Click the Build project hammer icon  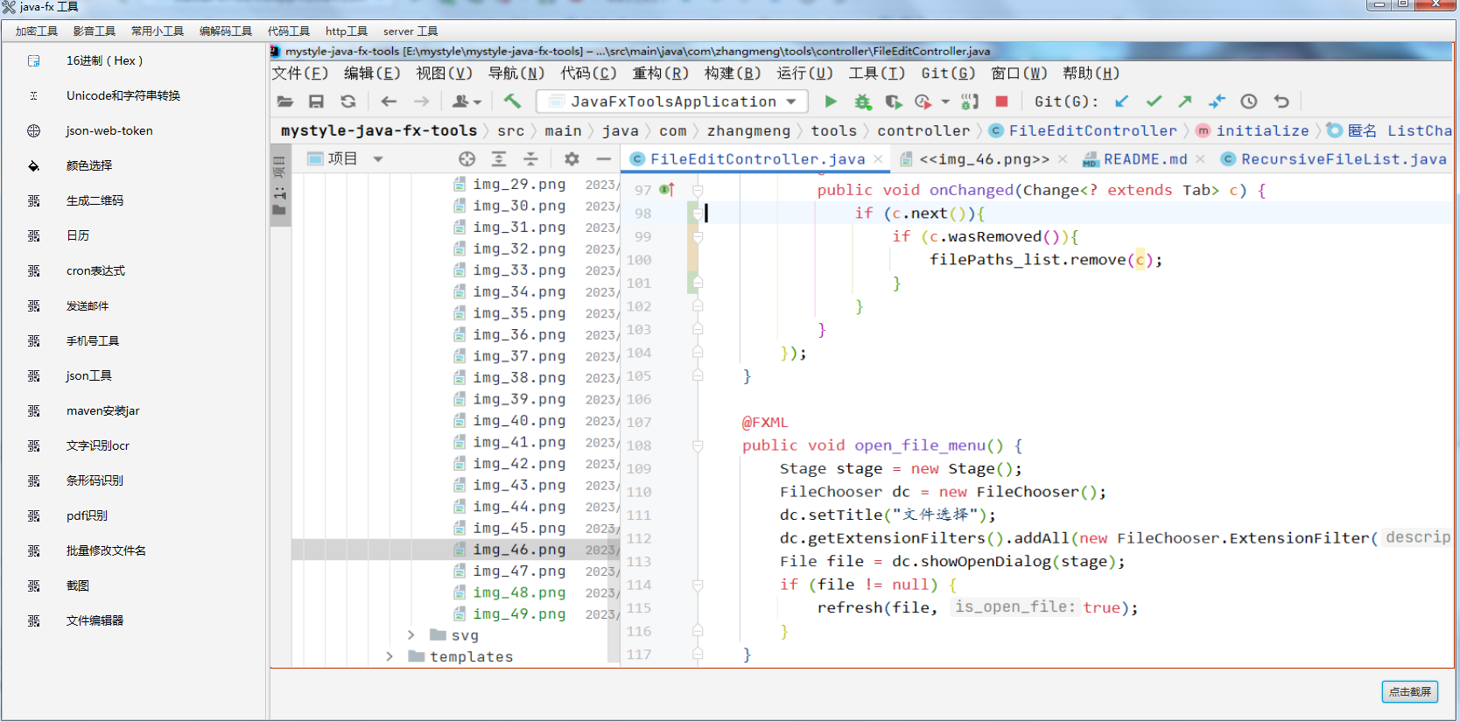pyautogui.click(x=512, y=102)
